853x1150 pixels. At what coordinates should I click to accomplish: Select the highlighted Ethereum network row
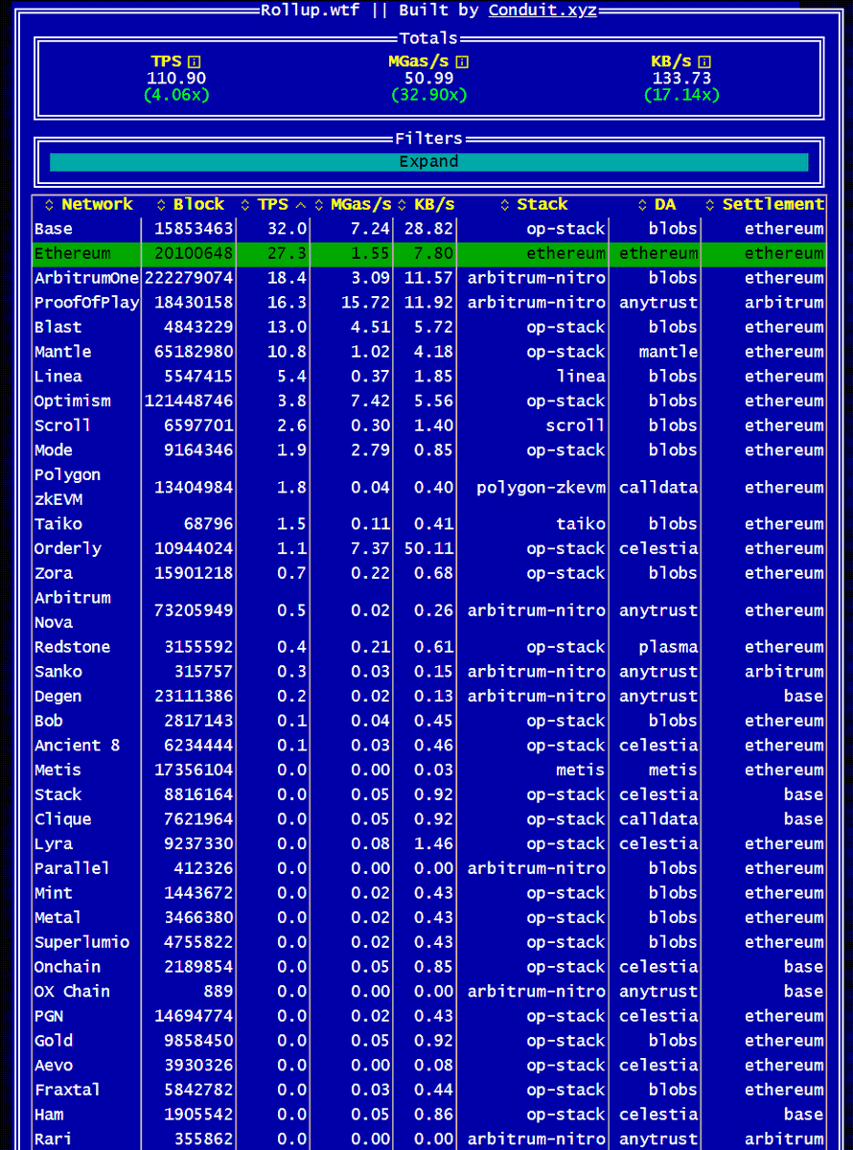click(428, 254)
